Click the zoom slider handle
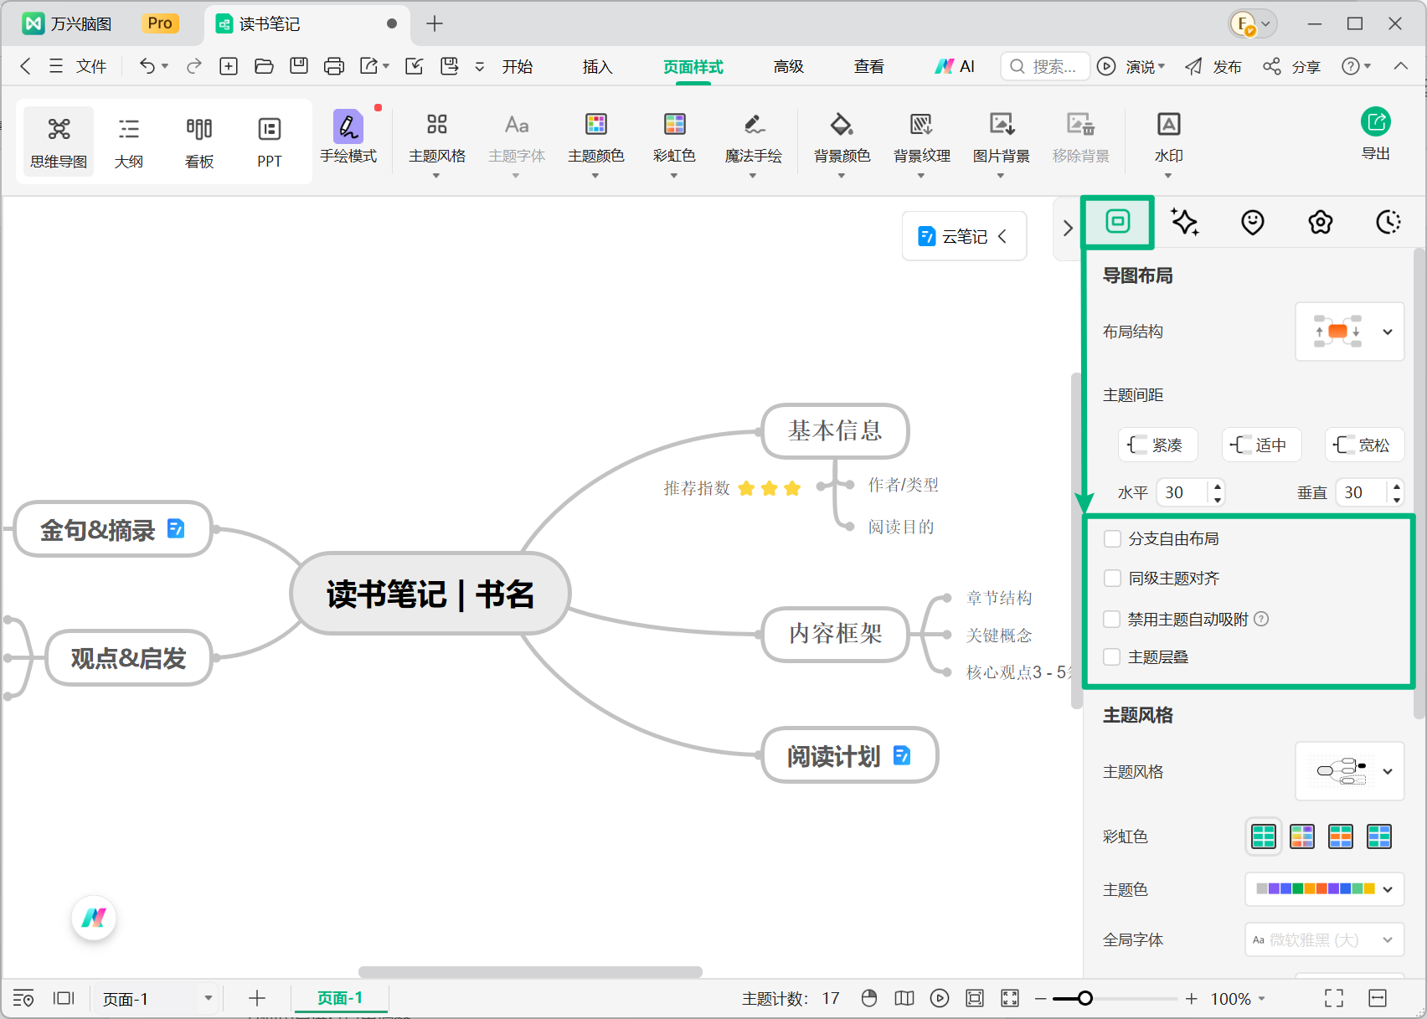This screenshot has height=1019, width=1427. click(x=1085, y=998)
